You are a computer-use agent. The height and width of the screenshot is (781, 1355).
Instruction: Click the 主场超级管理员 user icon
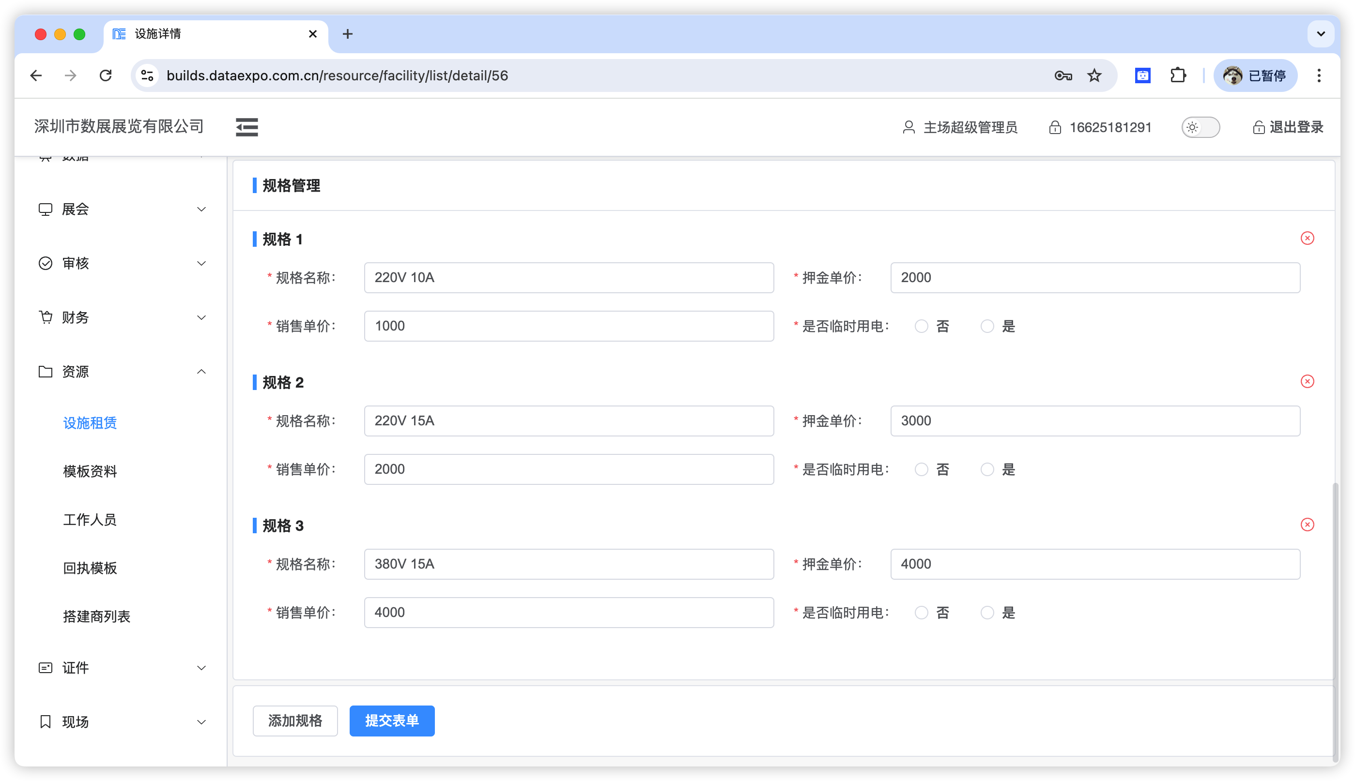[x=908, y=127]
